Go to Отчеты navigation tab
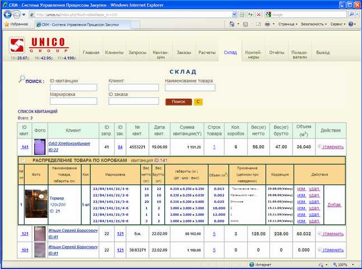The height and width of the screenshot is (269, 362). [x=277, y=53]
